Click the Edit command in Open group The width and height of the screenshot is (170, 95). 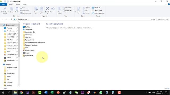(85, 10)
